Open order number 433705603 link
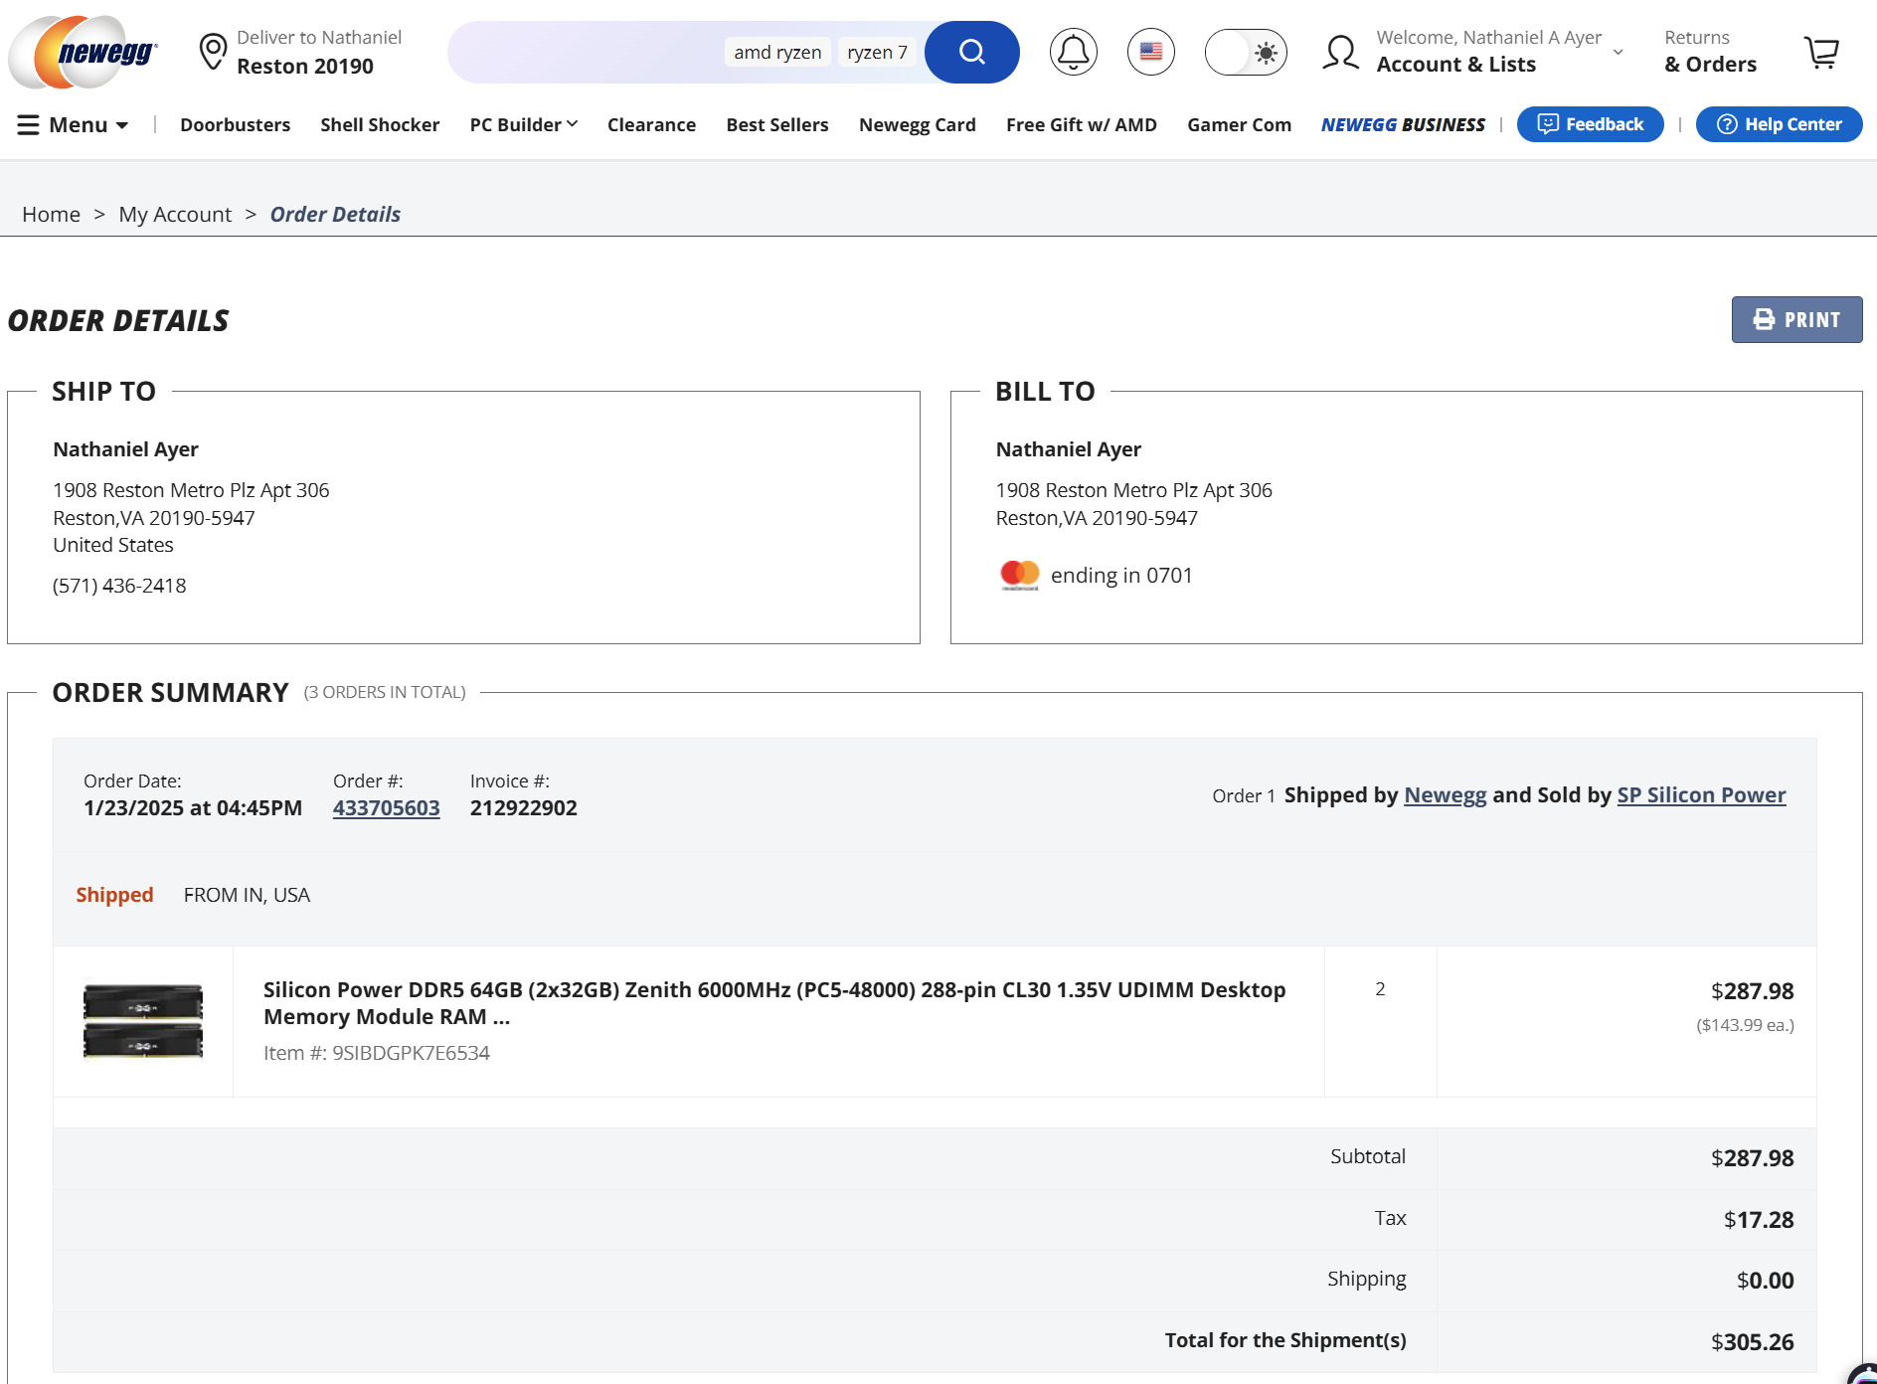The height and width of the screenshot is (1384, 1877). [x=386, y=808]
